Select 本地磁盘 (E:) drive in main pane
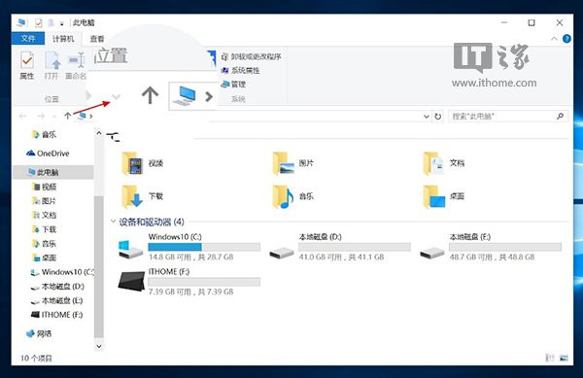The width and height of the screenshot is (583, 378). click(491, 247)
